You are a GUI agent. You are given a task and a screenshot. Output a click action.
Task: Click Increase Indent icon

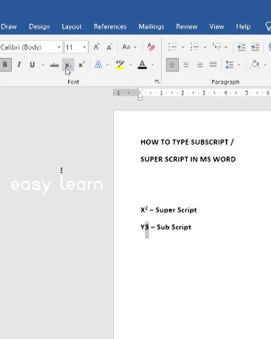pos(255,47)
